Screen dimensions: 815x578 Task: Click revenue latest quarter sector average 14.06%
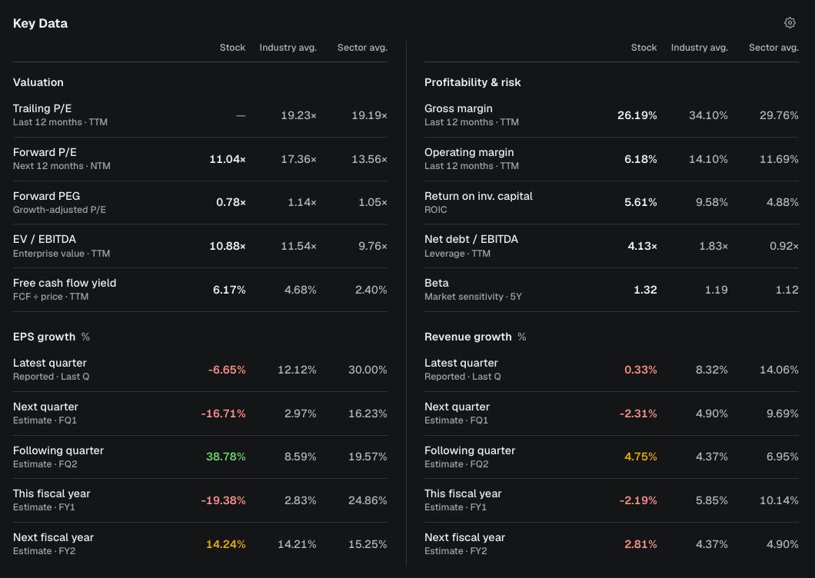point(779,370)
